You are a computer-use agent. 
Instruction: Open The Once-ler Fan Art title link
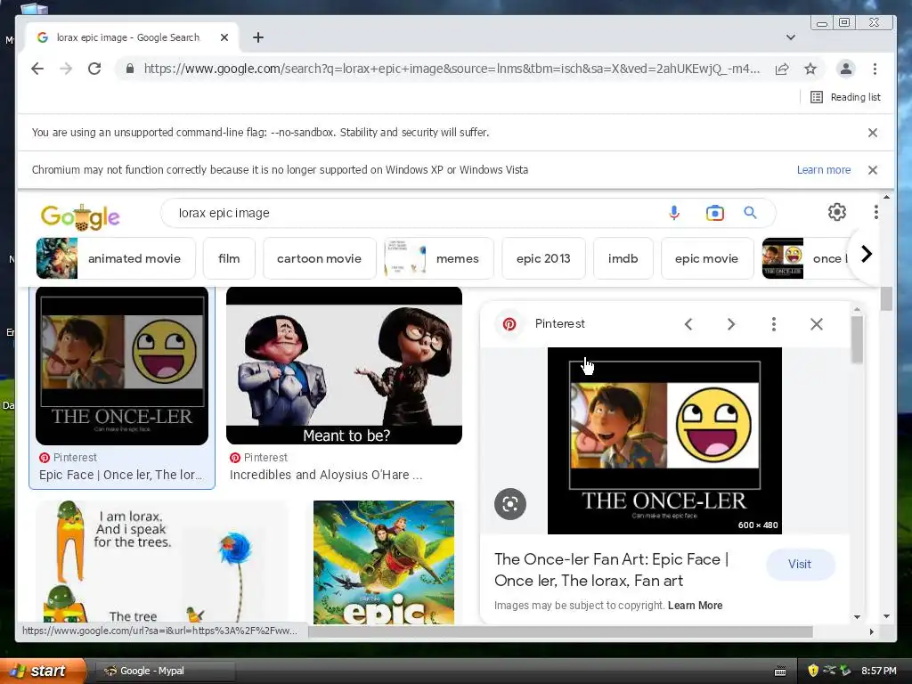(x=611, y=570)
